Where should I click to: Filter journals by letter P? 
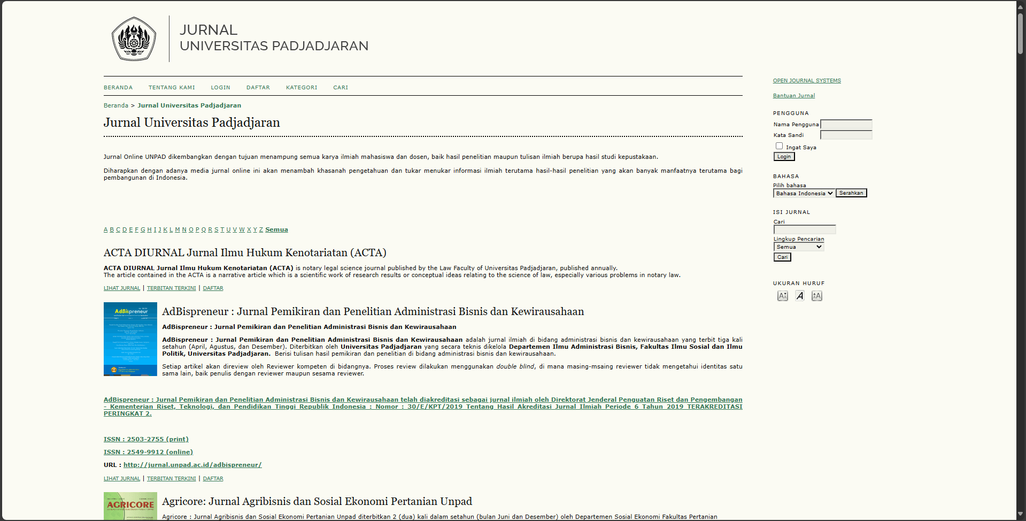(197, 229)
